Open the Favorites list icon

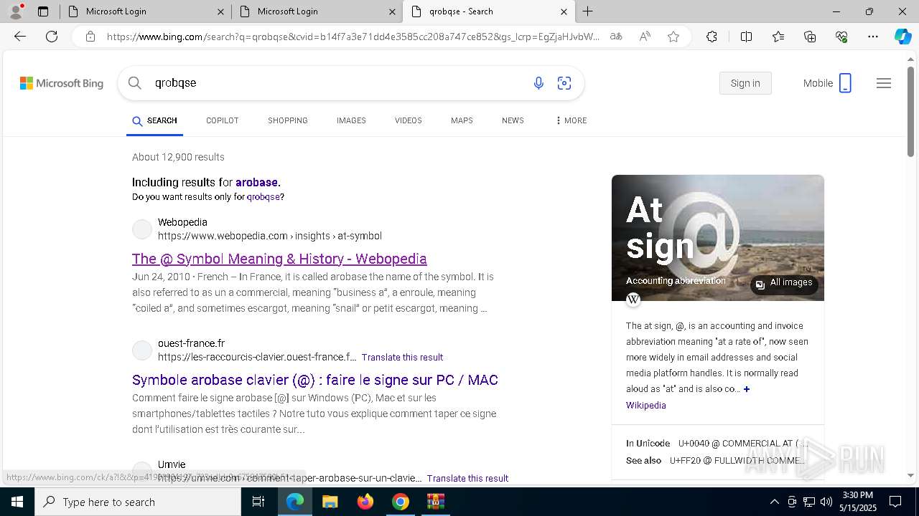pyautogui.click(x=778, y=37)
